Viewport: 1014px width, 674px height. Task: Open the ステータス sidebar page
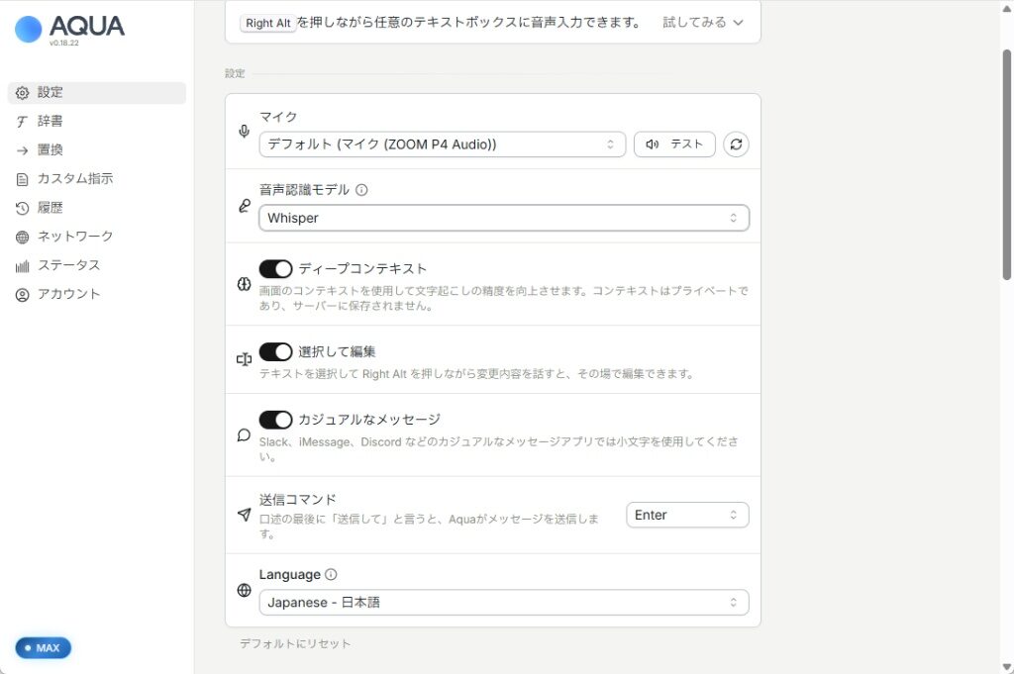click(x=97, y=265)
